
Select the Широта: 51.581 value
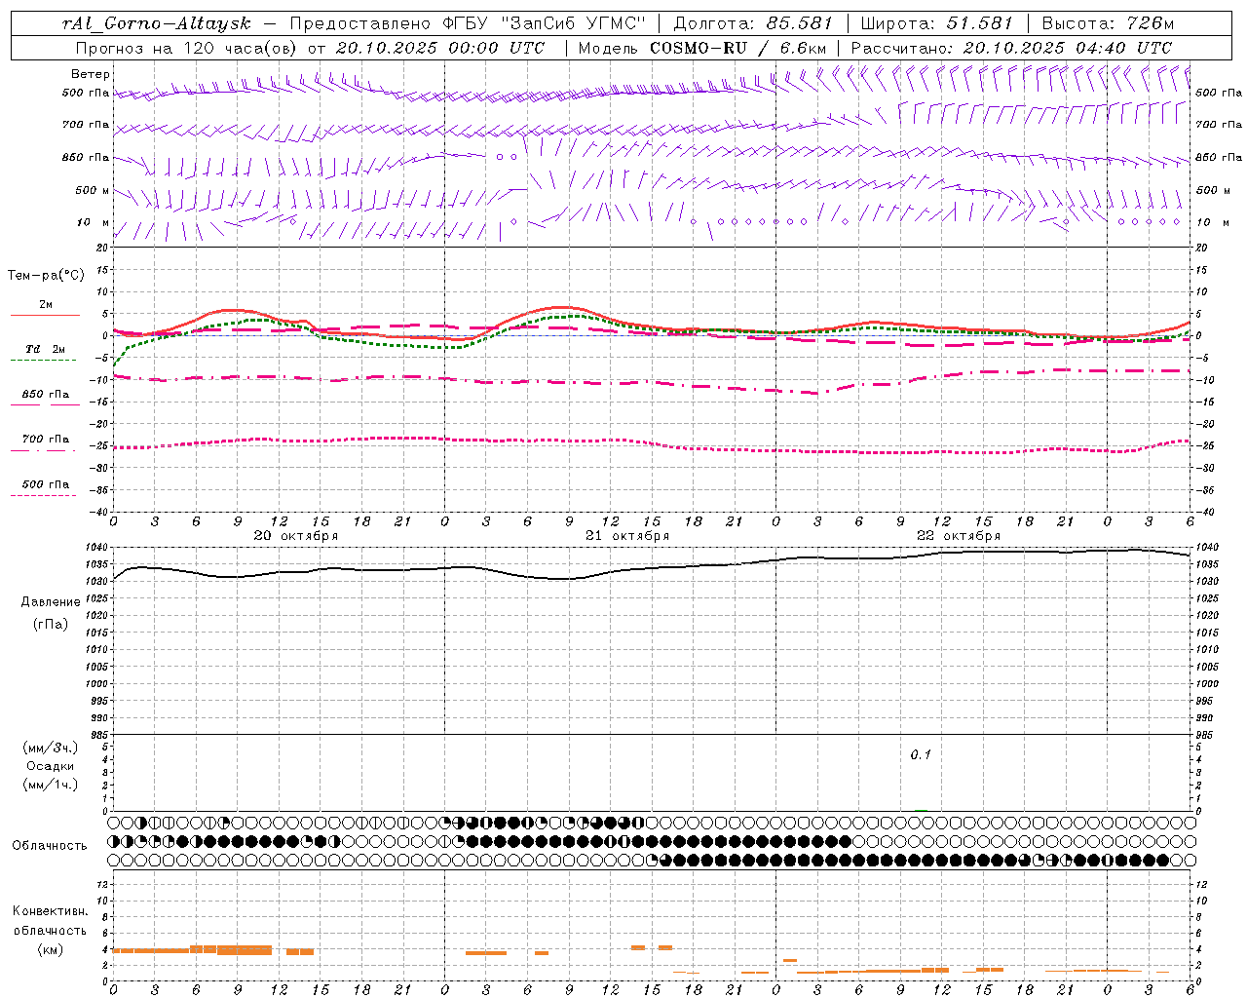click(937, 22)
